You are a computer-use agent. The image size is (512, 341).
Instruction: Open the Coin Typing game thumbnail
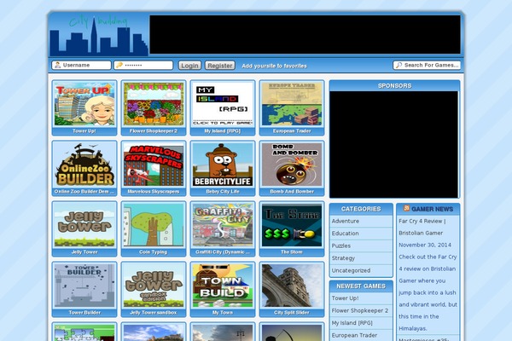[154, 225]
